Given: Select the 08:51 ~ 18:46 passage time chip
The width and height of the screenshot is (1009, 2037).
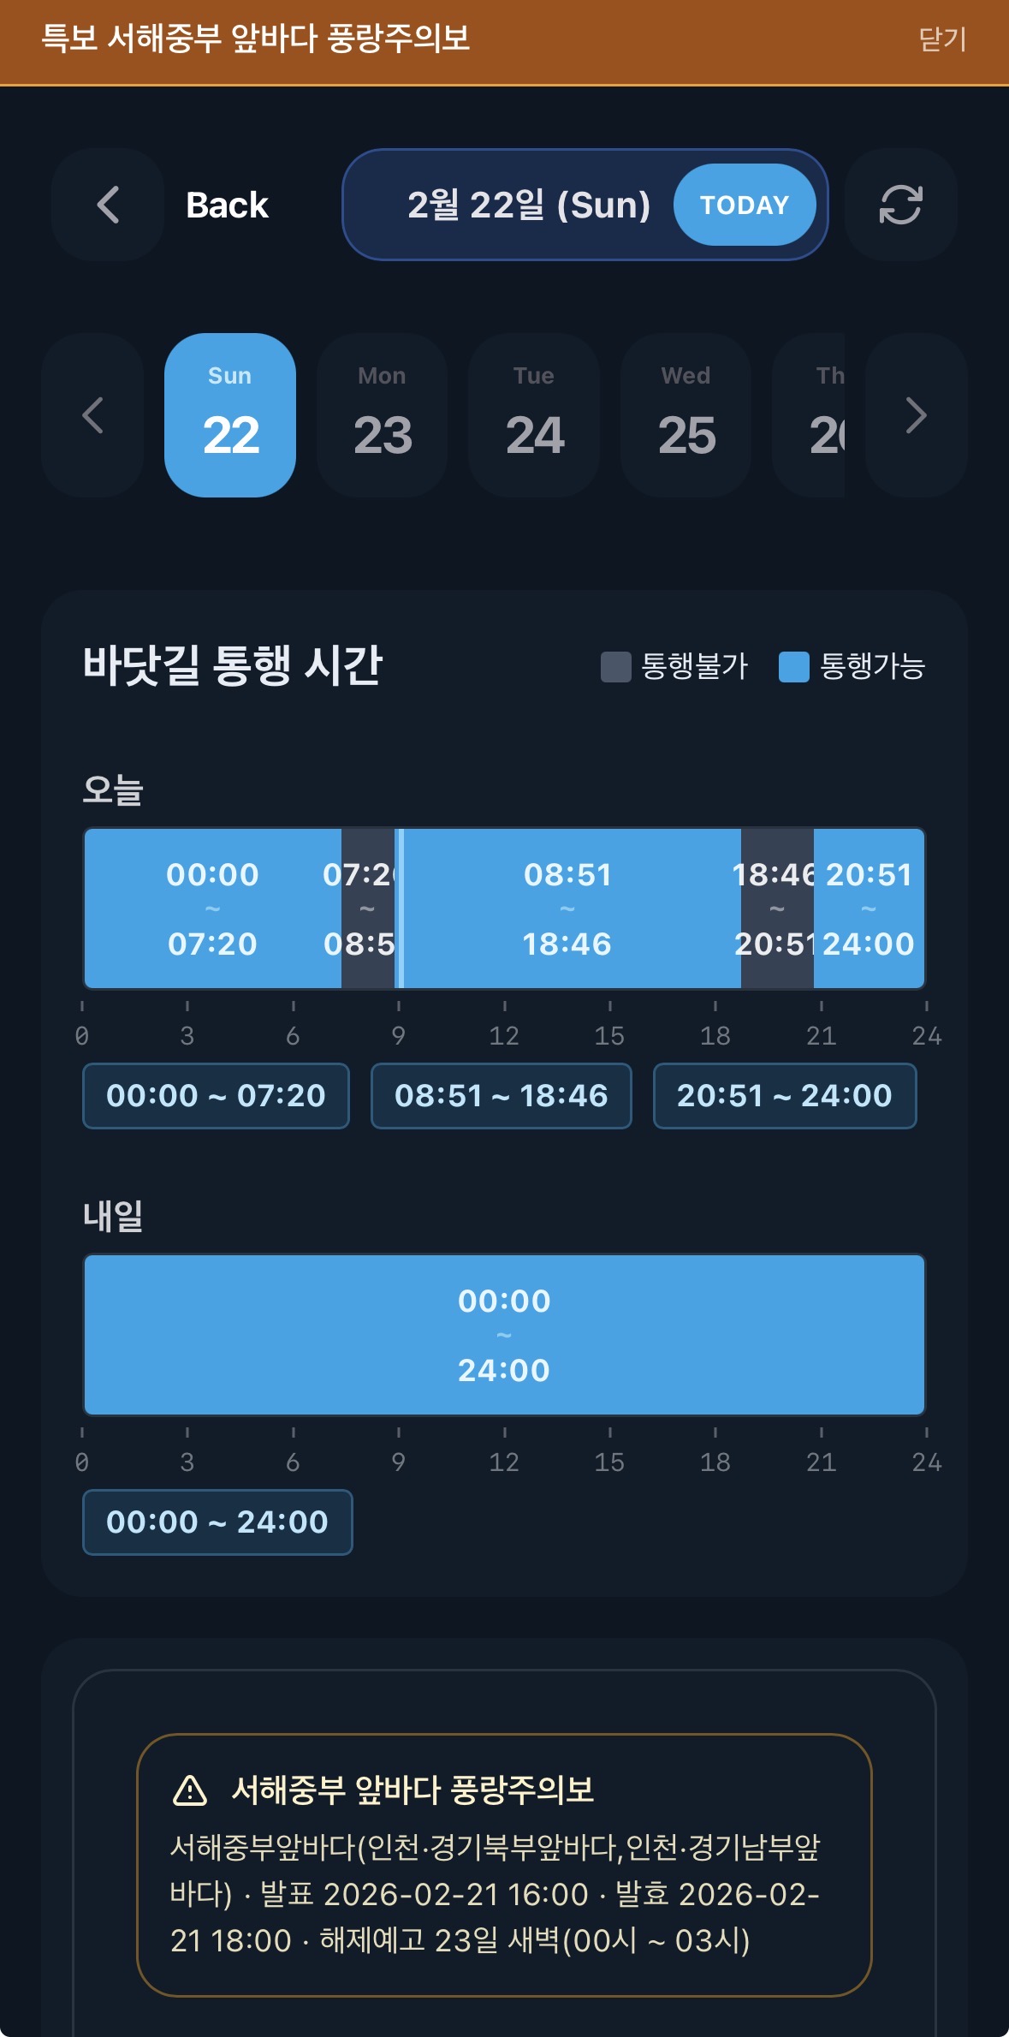Looking at the screenshot, I should click(502, 1095).
